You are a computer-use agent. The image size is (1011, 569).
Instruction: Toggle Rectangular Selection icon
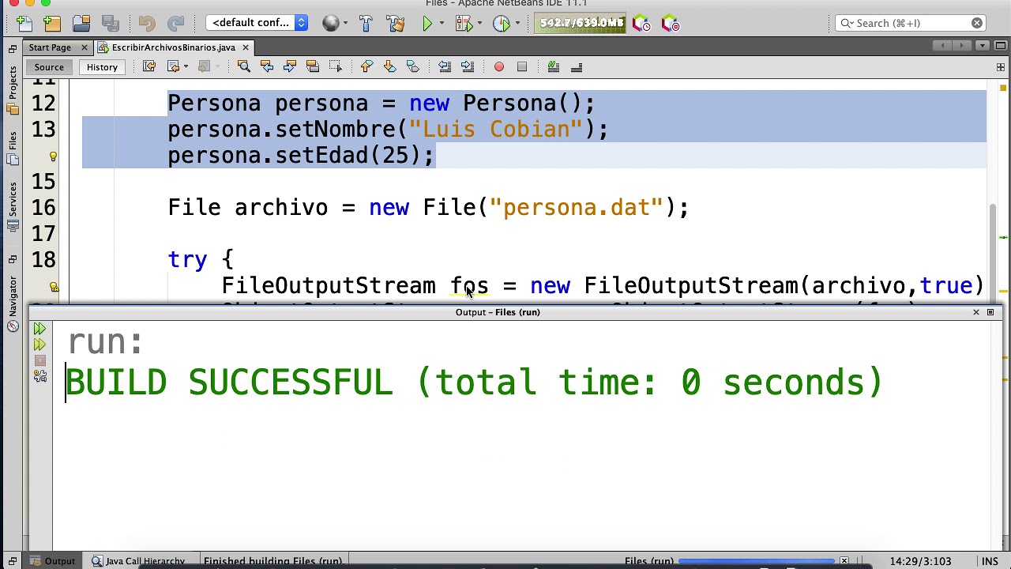(335, 67)
